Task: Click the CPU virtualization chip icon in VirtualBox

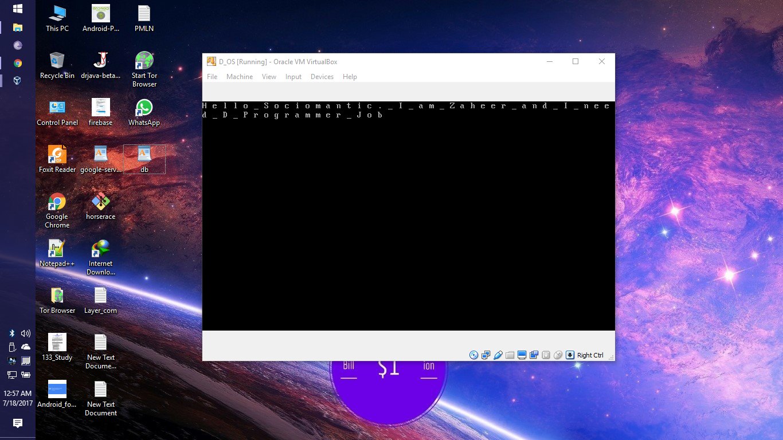Action: 546,355
